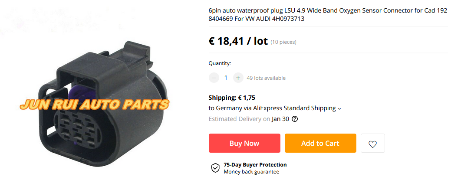Click the Money back guarantee text
This screenshot has width=451, height=180.
point(251,172)
